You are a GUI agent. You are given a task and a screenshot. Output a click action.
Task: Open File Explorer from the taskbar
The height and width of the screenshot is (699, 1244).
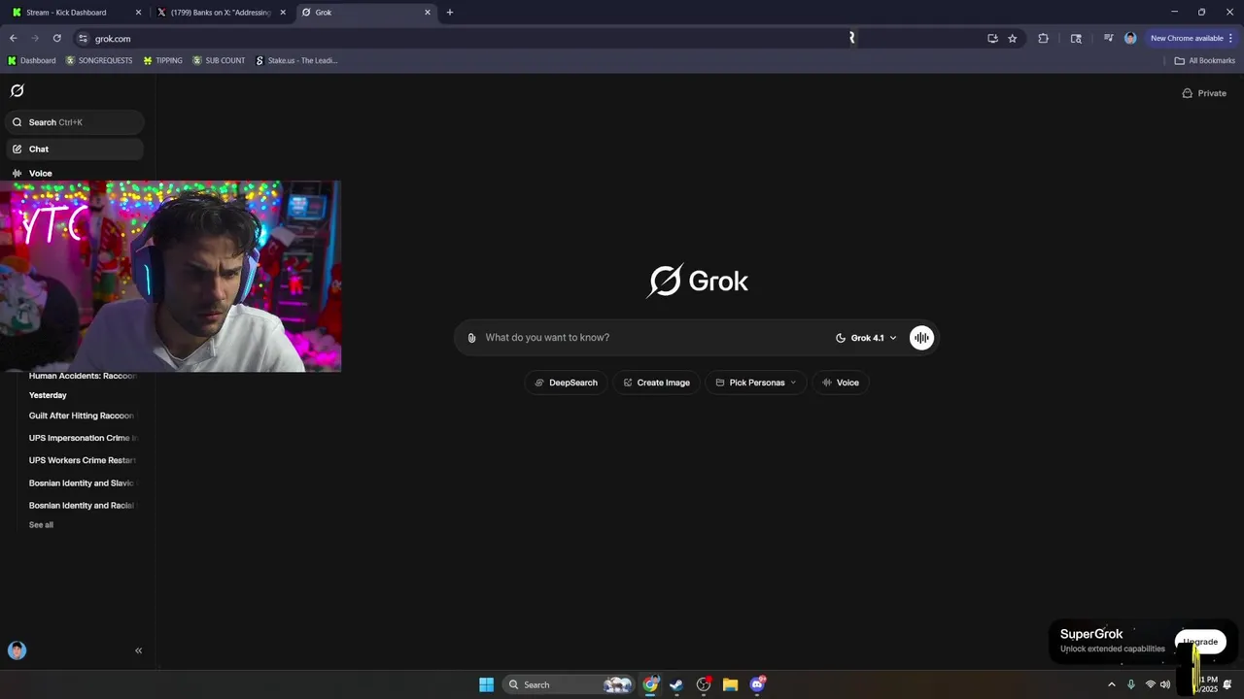(730, 684)
